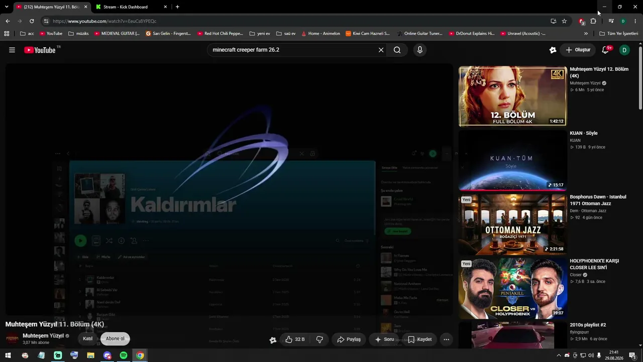The width and height of the screenshot is (643, 362).
Task: Select the Muhteşem Yüzyıl 11. Bölüm tab
Action: [52, 7]
